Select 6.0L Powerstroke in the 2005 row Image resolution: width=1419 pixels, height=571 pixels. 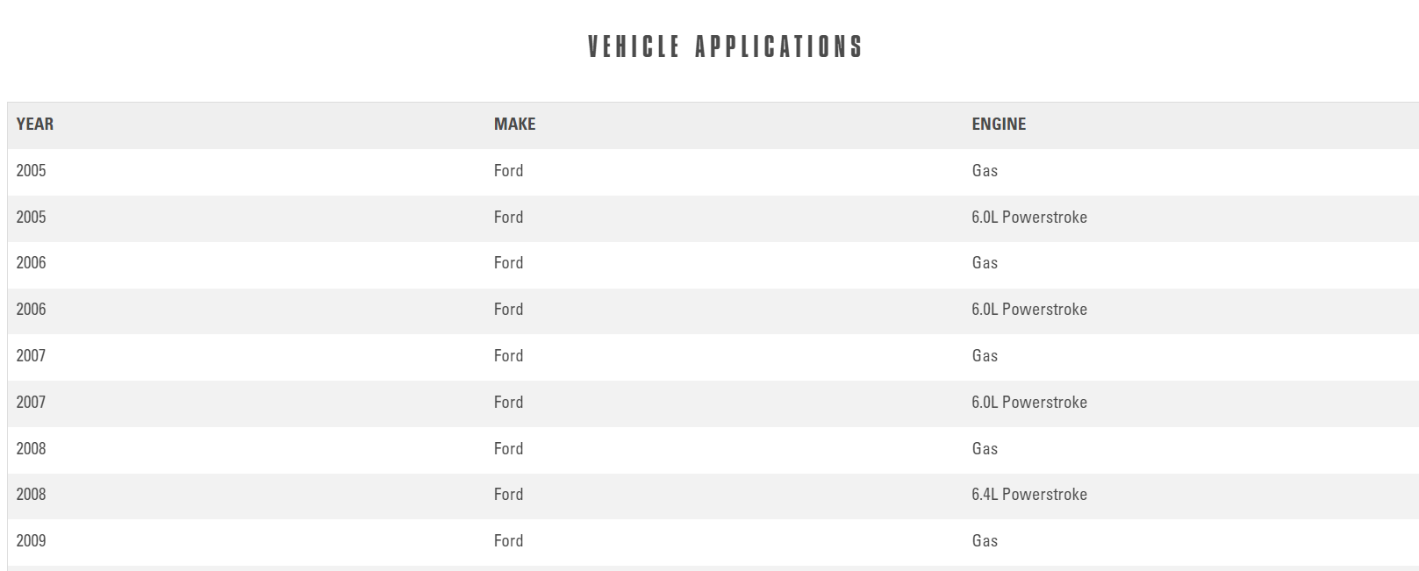click(x=1028, y=218)
